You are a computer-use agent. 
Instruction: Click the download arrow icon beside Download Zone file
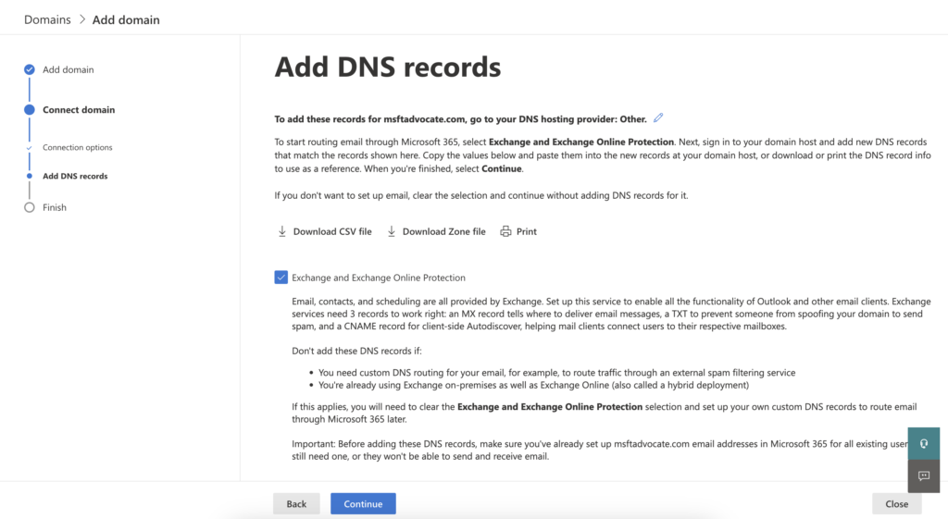(392, 231)
